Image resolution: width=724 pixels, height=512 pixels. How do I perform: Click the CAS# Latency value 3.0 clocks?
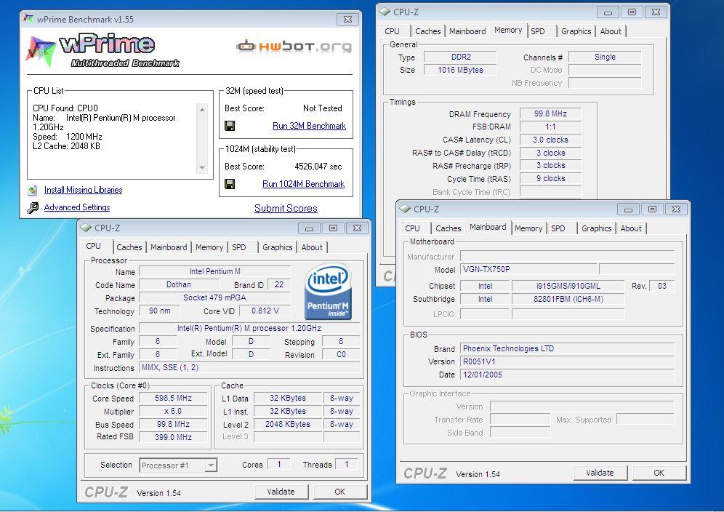point(550,140)
